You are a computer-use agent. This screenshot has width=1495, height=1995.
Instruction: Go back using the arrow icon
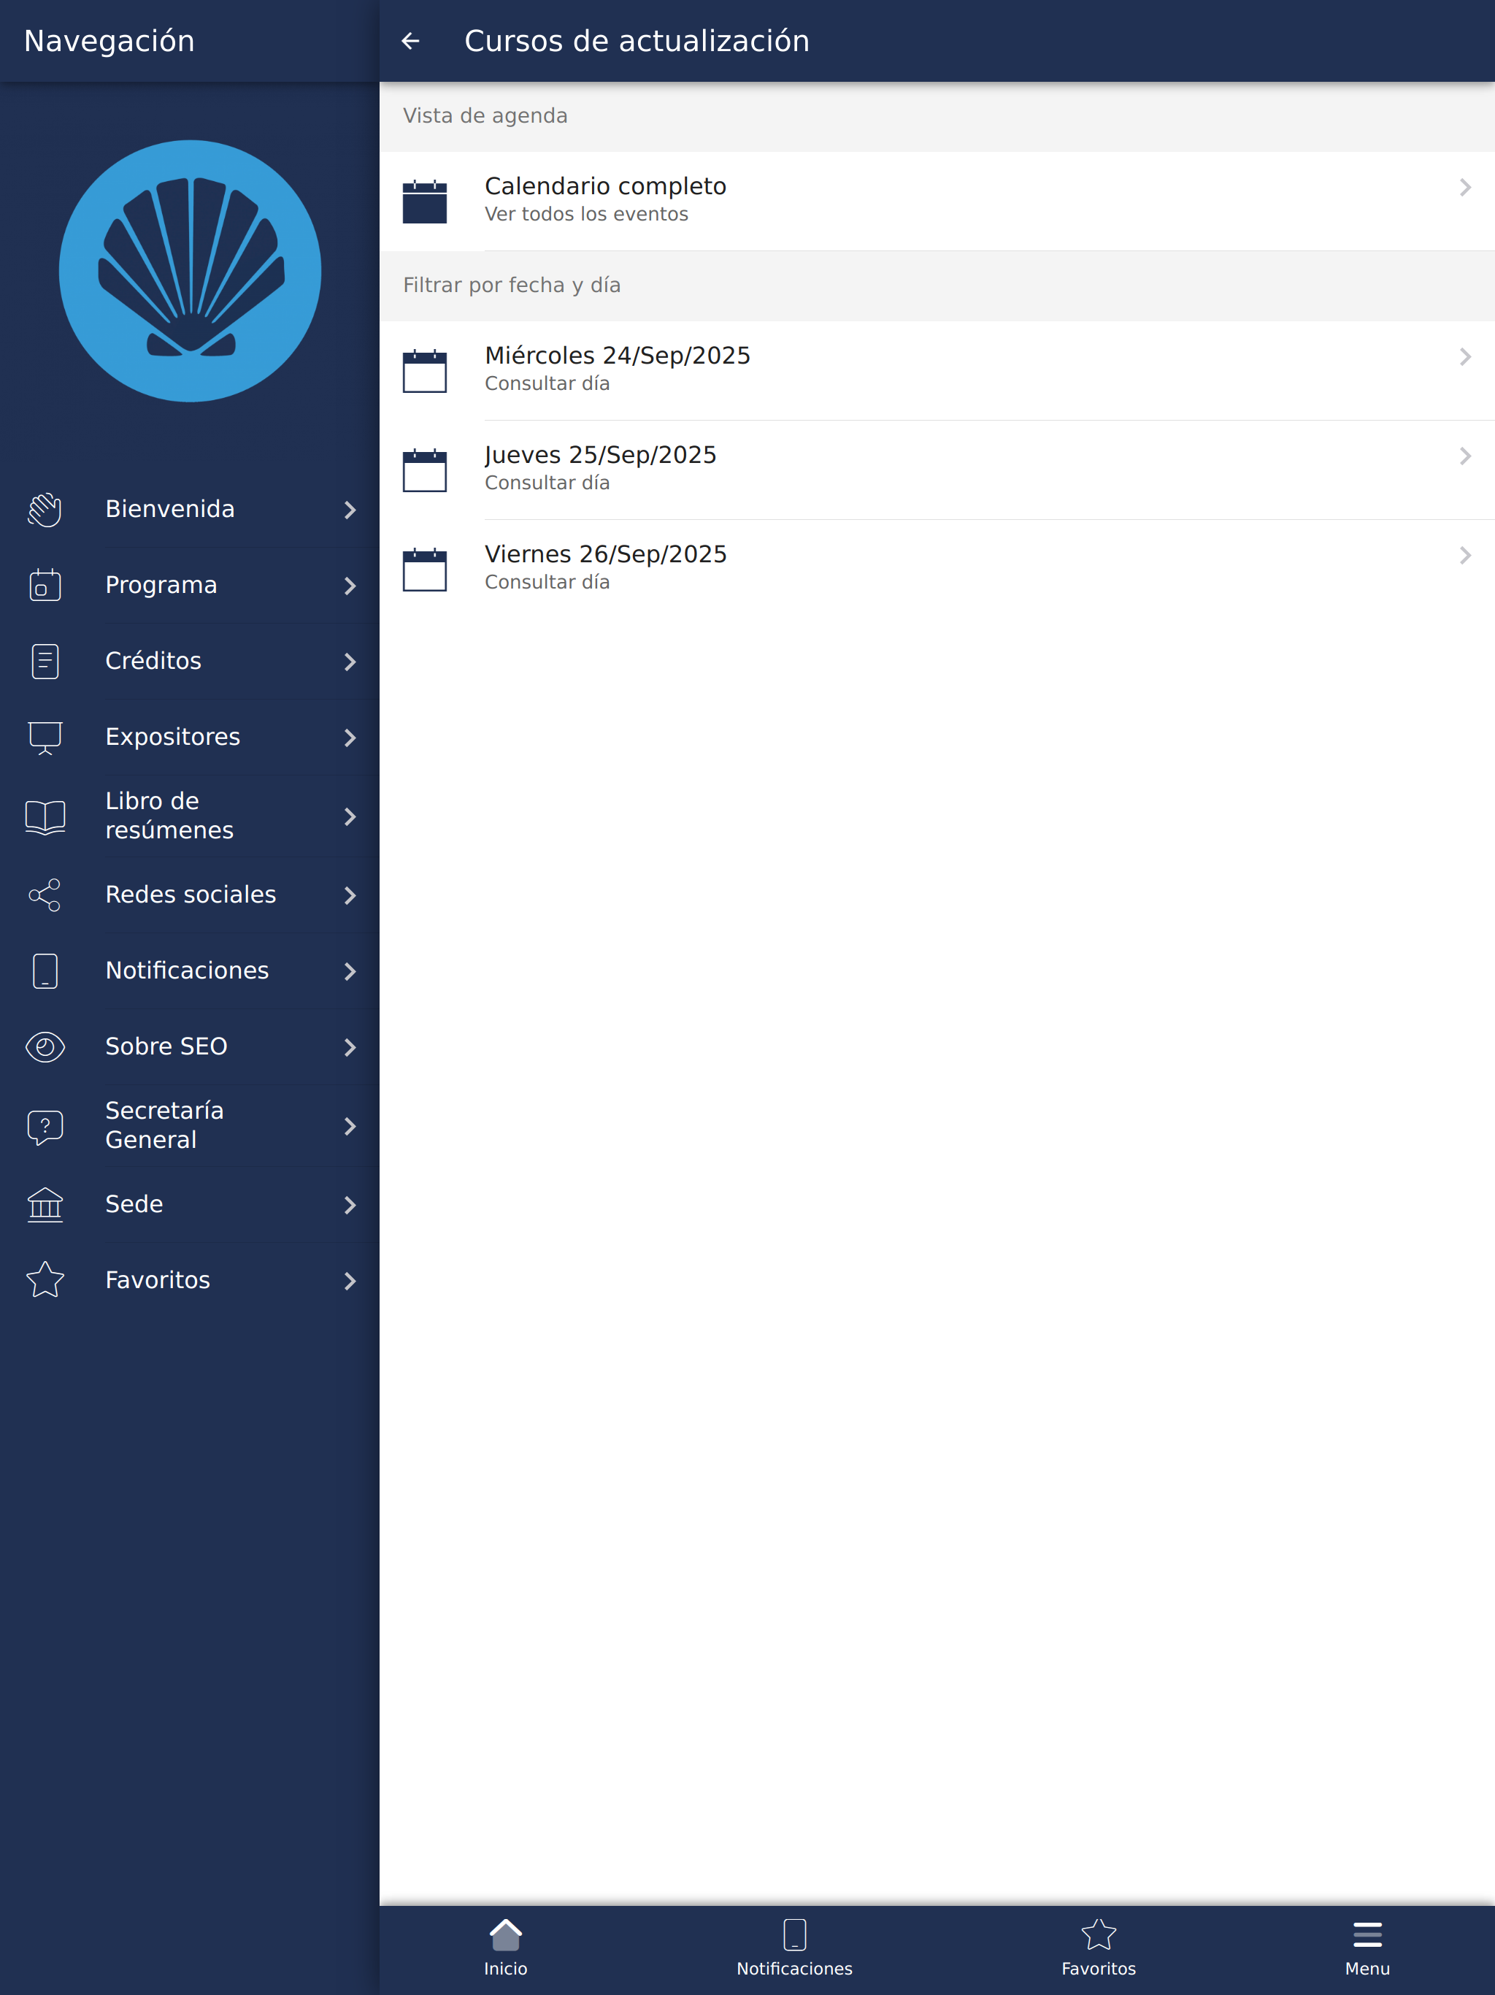pyautogui.click(x=410, y=41)
